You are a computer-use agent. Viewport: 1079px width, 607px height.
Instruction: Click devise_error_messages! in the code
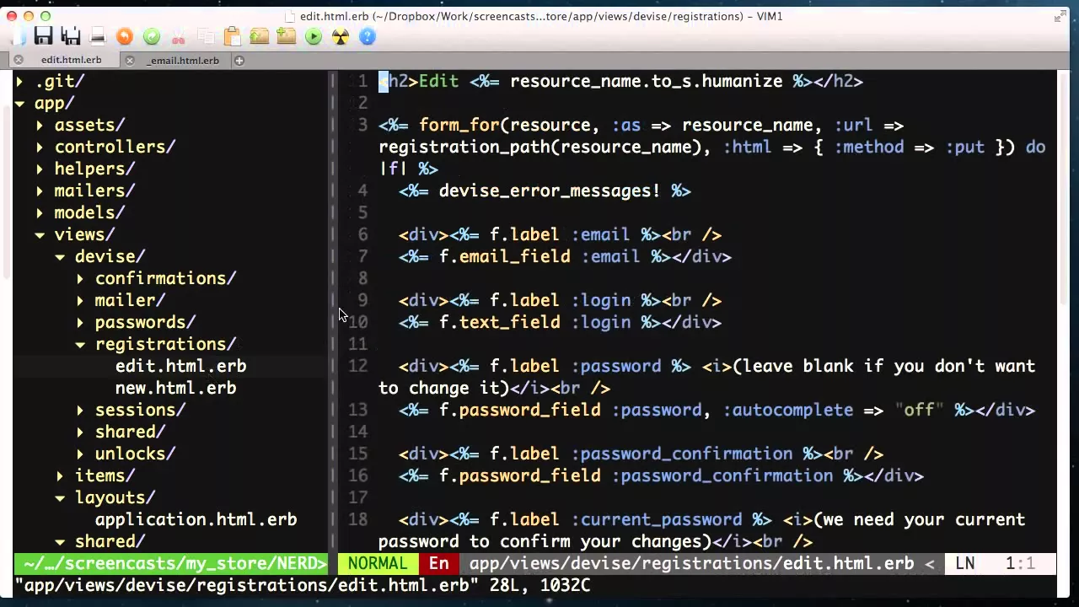[x=550, y=191]
